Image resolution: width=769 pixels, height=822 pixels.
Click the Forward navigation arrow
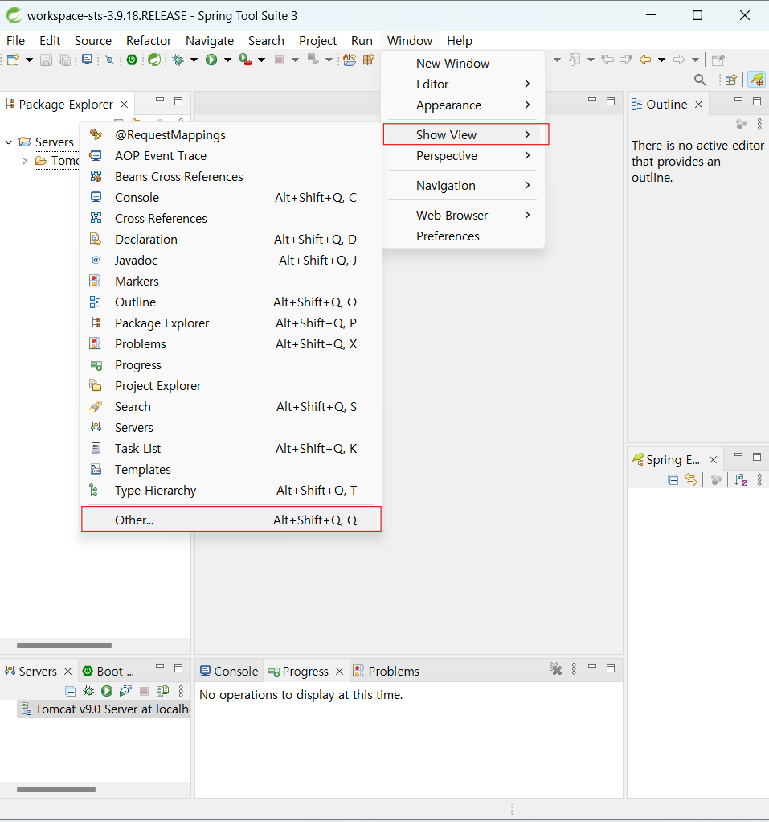(679, 60)
